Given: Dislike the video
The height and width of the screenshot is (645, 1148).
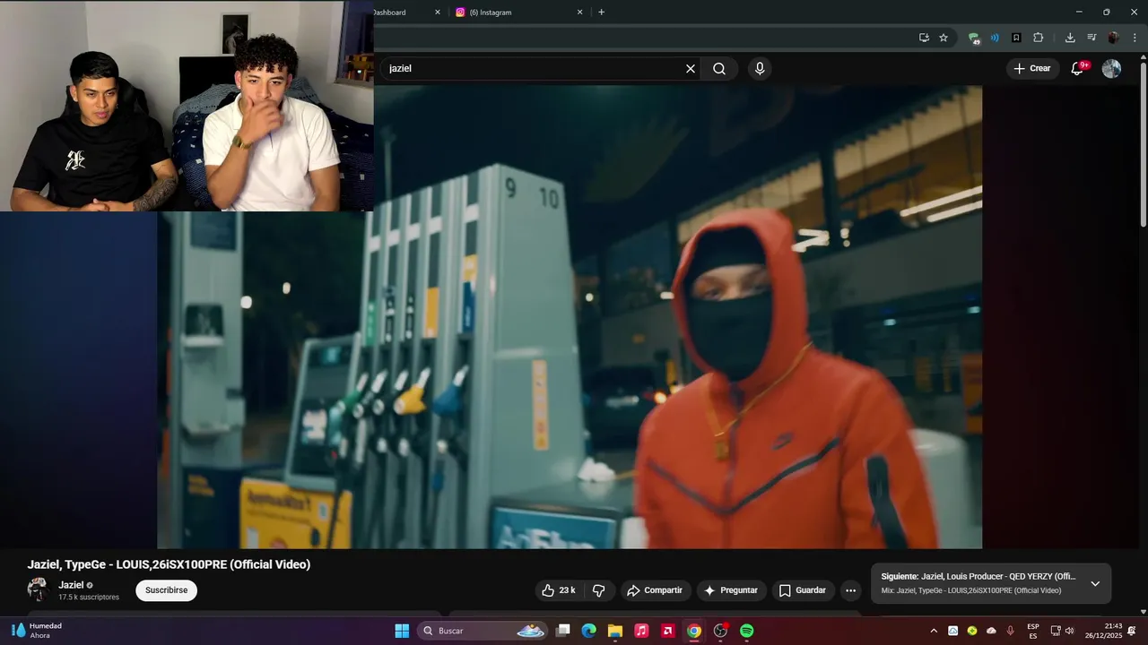Looking at the screenshot, I should pyautogui.click(x=599, y=590).
